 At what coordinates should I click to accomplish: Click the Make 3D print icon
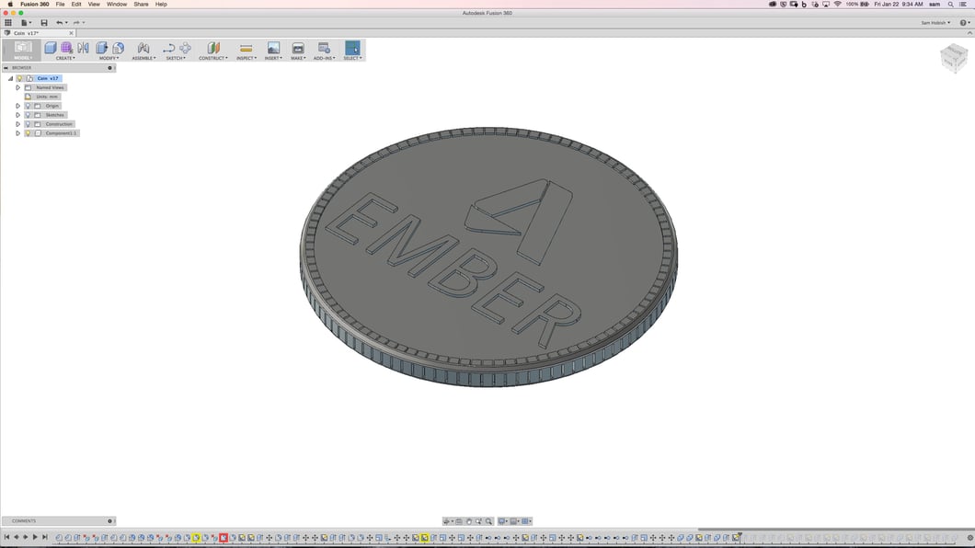[x=298, y=48]
